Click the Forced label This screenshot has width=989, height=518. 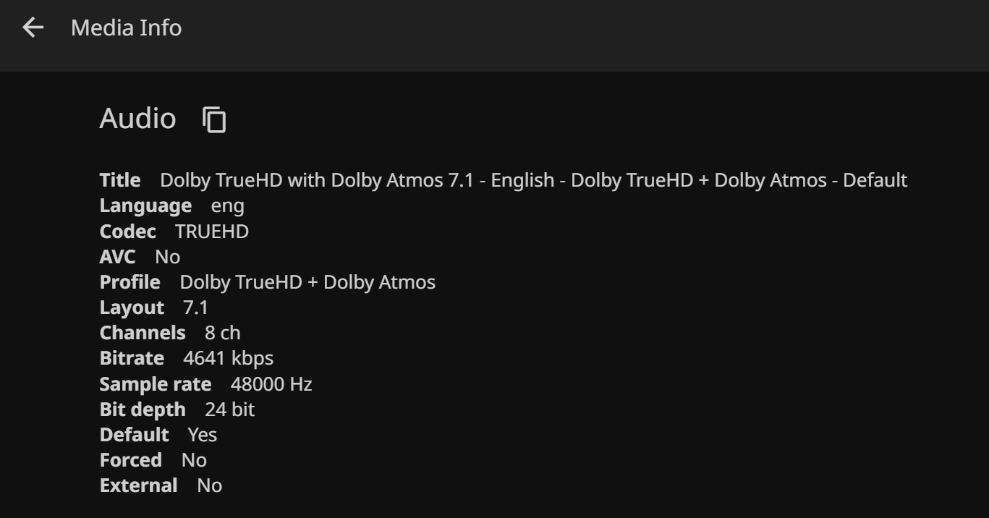130,460
